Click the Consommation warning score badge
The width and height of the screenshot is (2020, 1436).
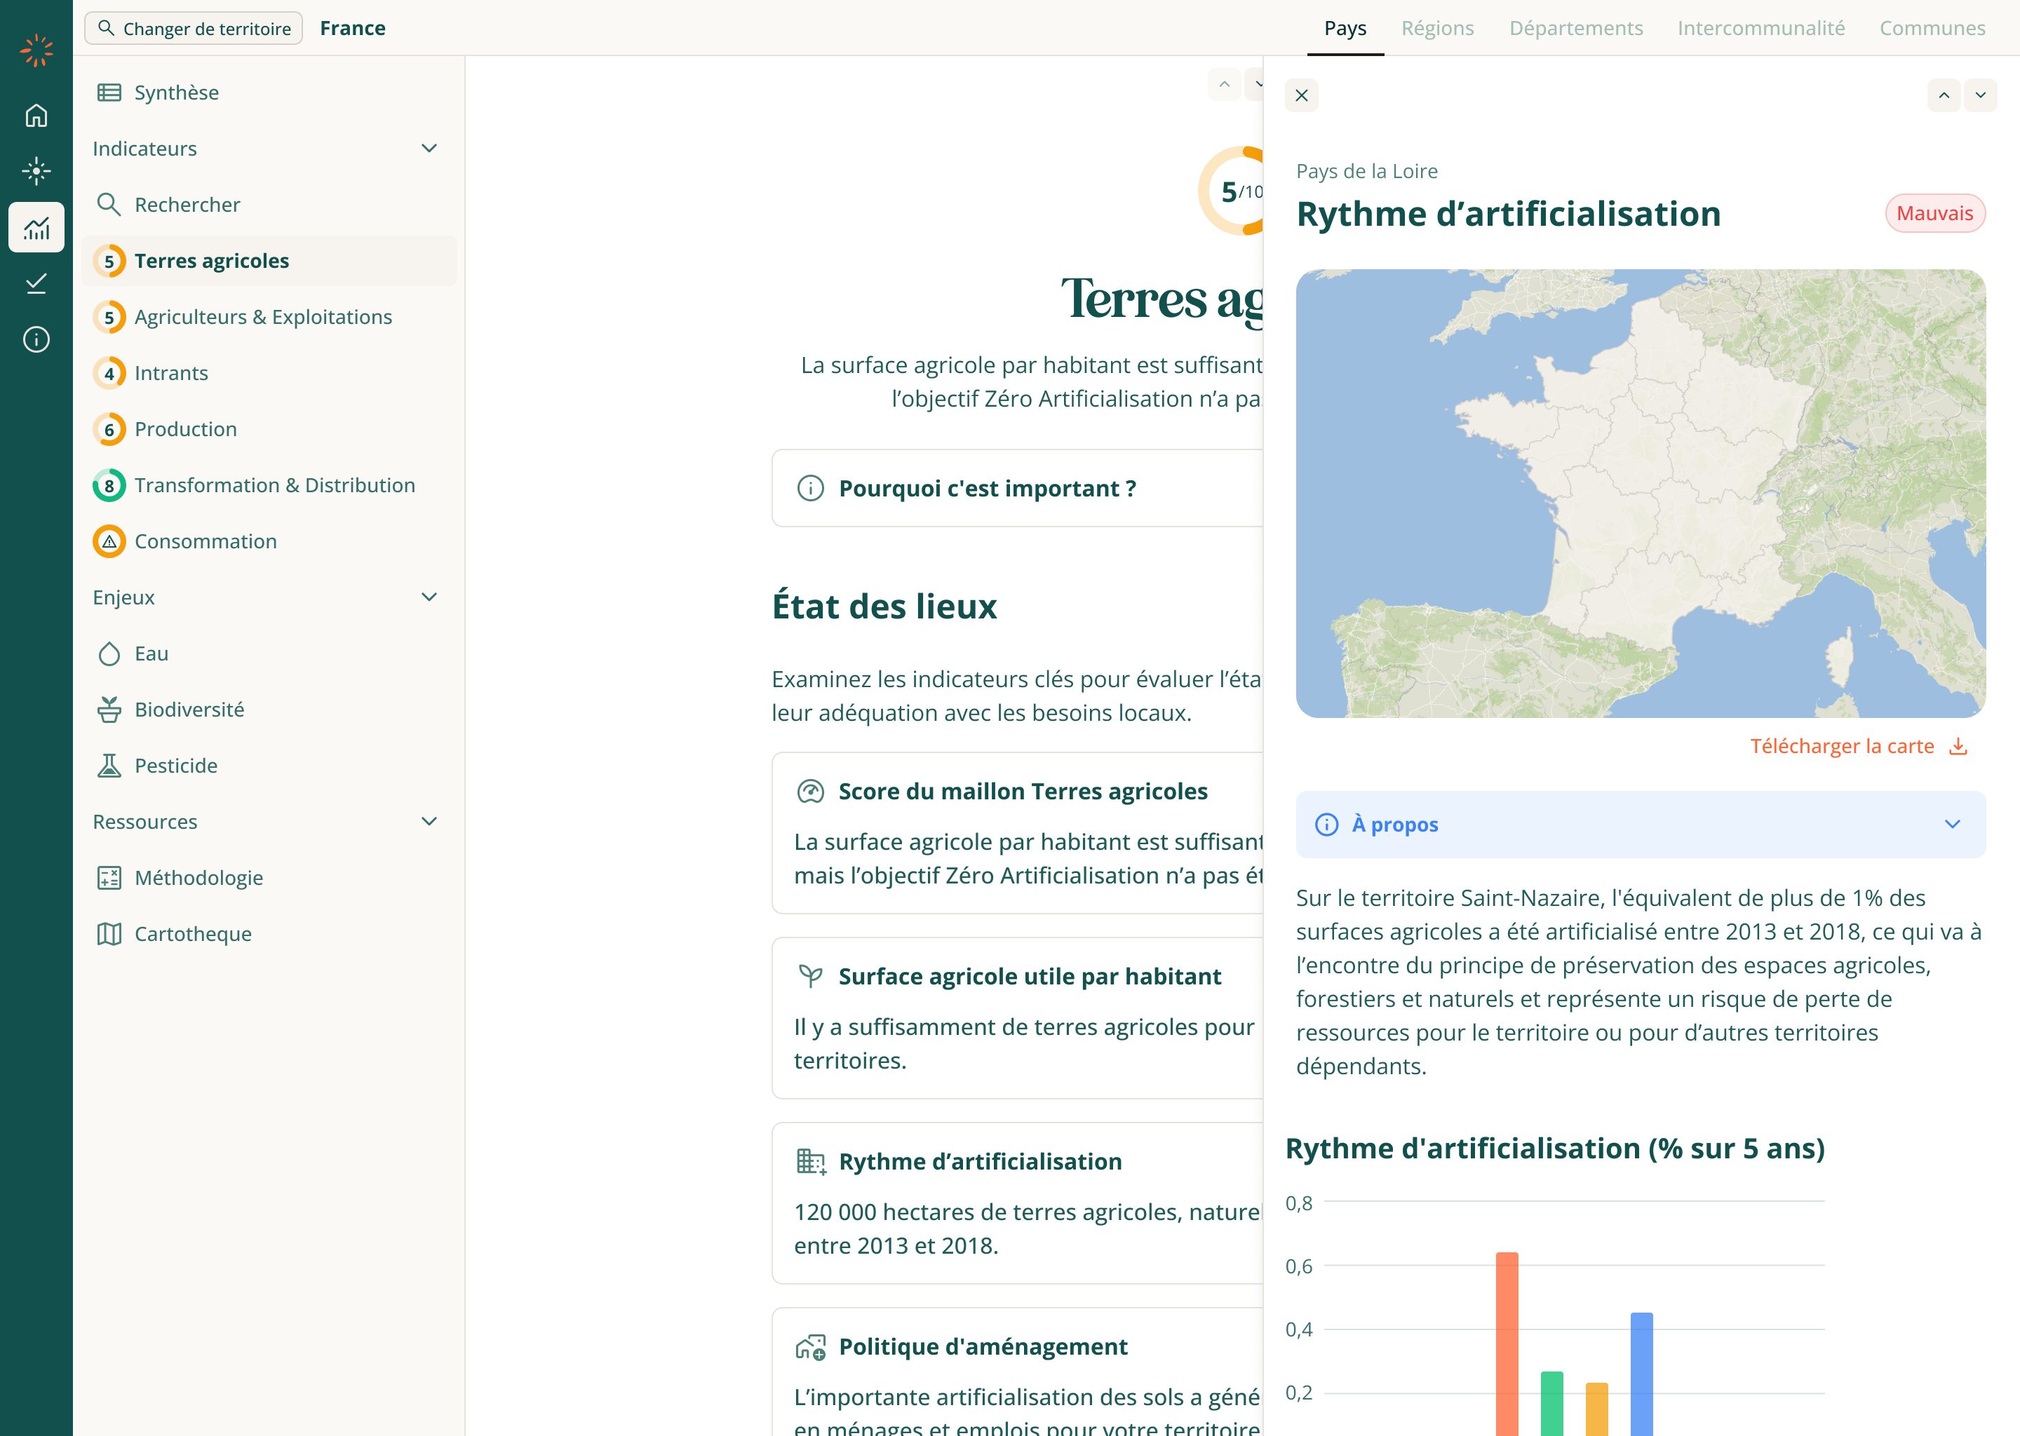point(109,541)
